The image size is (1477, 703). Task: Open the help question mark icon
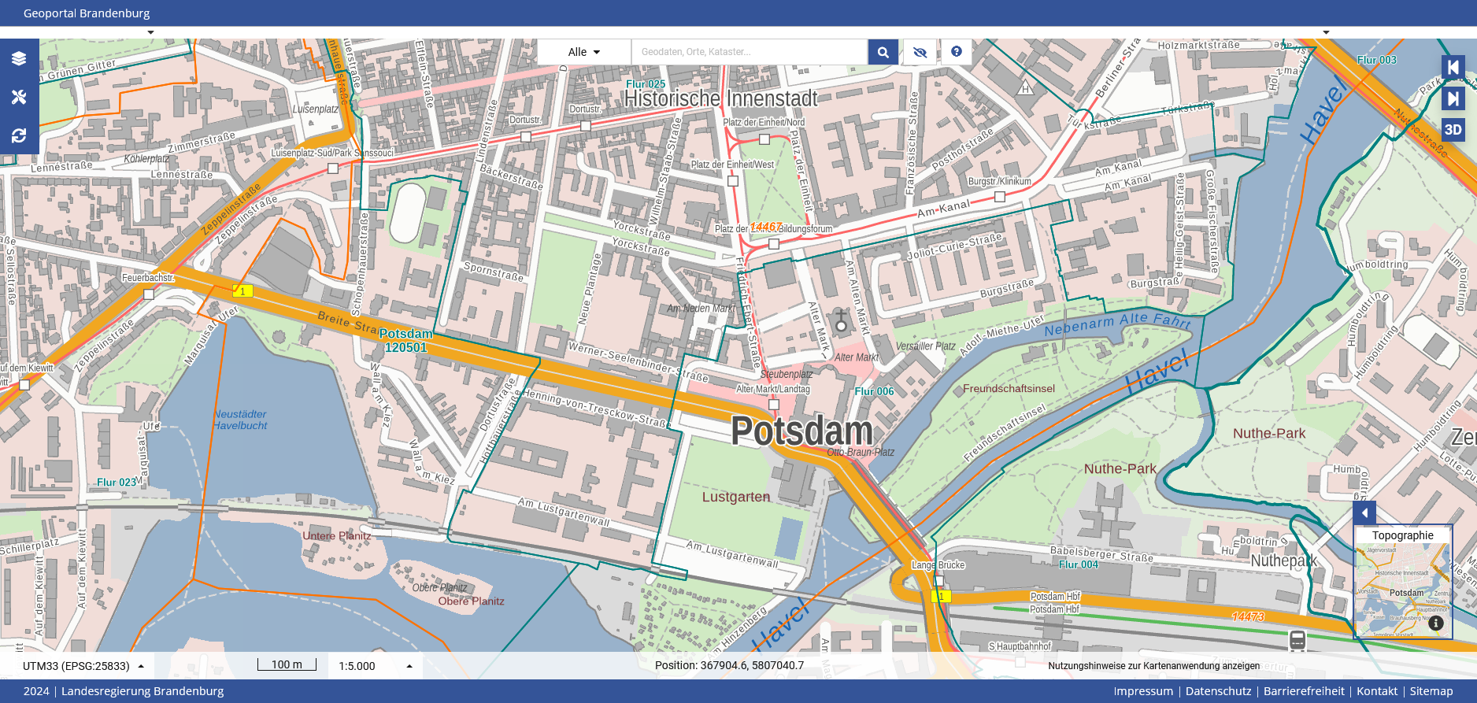956,52
